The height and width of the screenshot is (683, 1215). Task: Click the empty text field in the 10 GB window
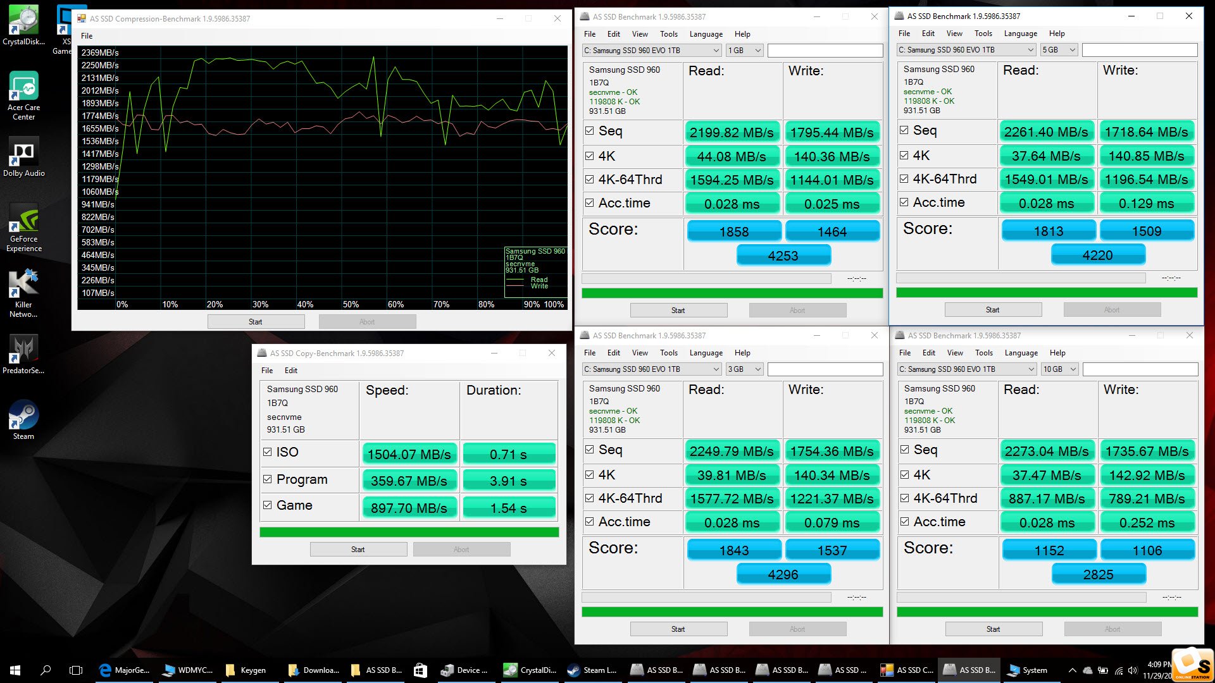[1140, 369]
